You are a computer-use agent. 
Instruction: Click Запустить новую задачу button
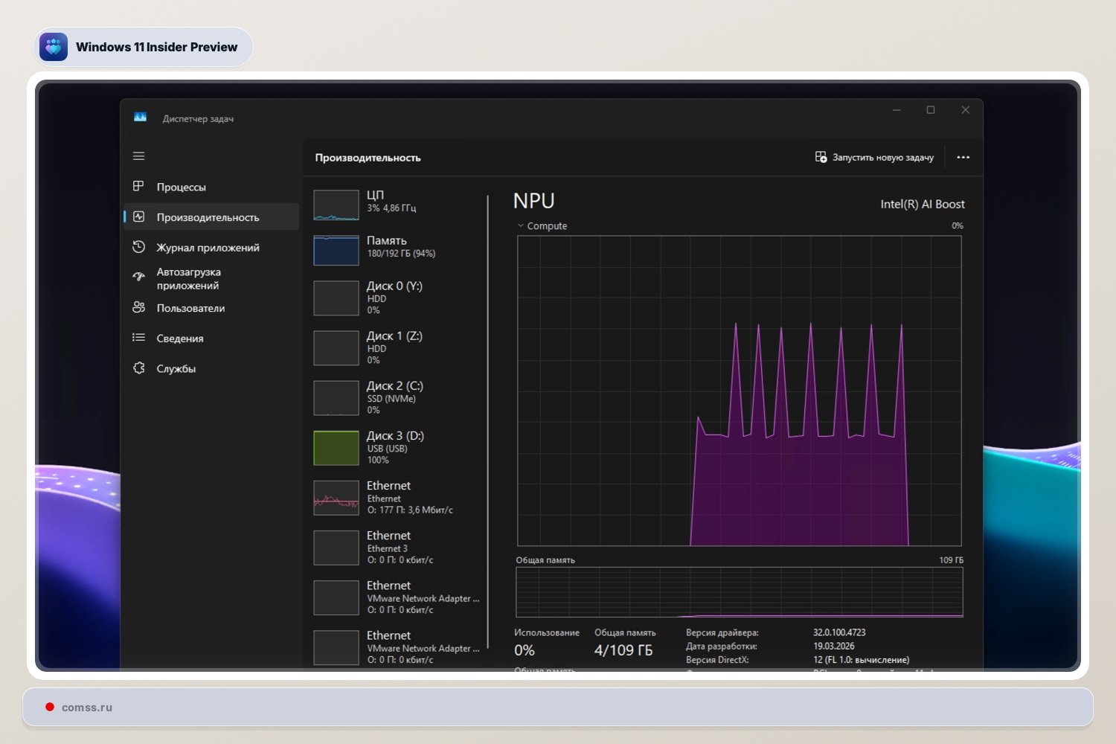(x=874, y=158)
